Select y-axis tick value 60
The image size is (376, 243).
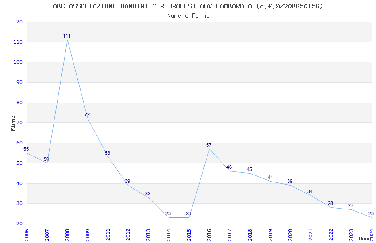point(19,143)
